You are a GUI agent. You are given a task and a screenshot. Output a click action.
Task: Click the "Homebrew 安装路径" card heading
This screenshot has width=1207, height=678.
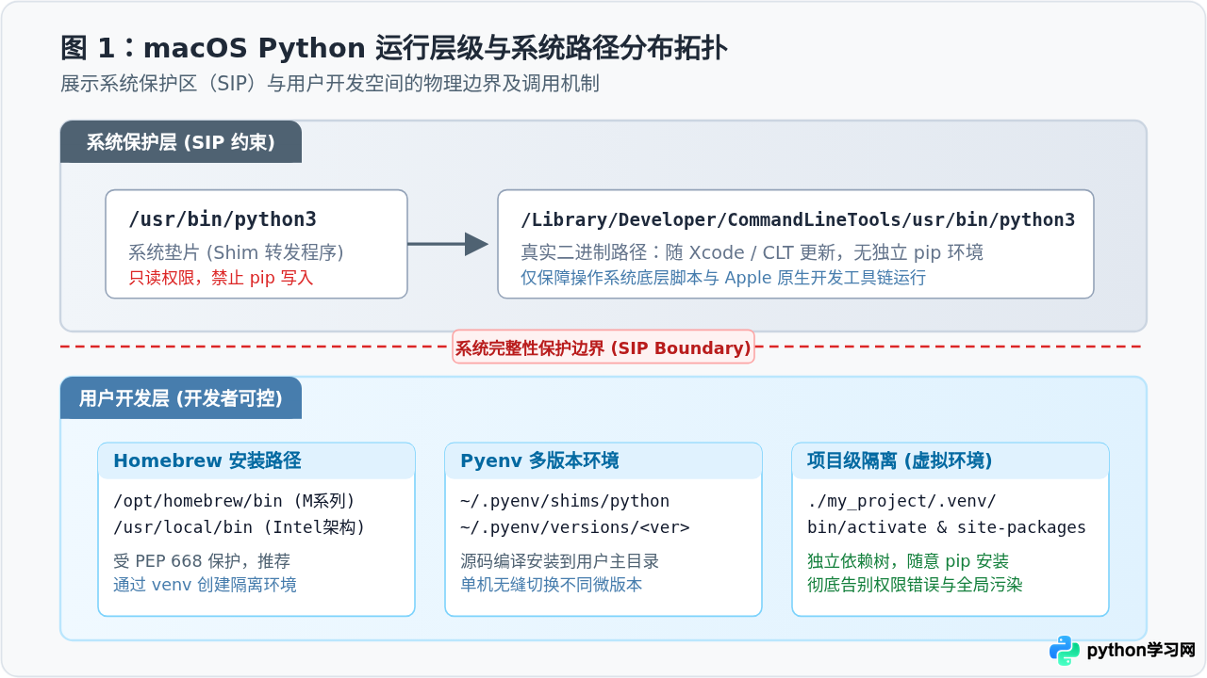click(x=207, y=460)
